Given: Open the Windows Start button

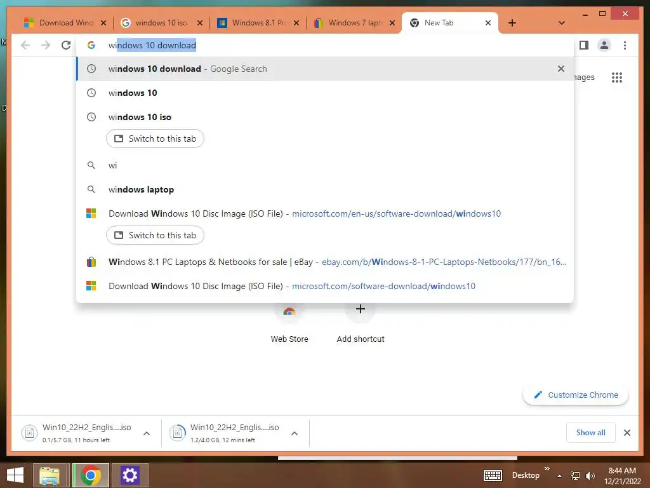Looking at the screenshot, I should [x=15, y=475].
